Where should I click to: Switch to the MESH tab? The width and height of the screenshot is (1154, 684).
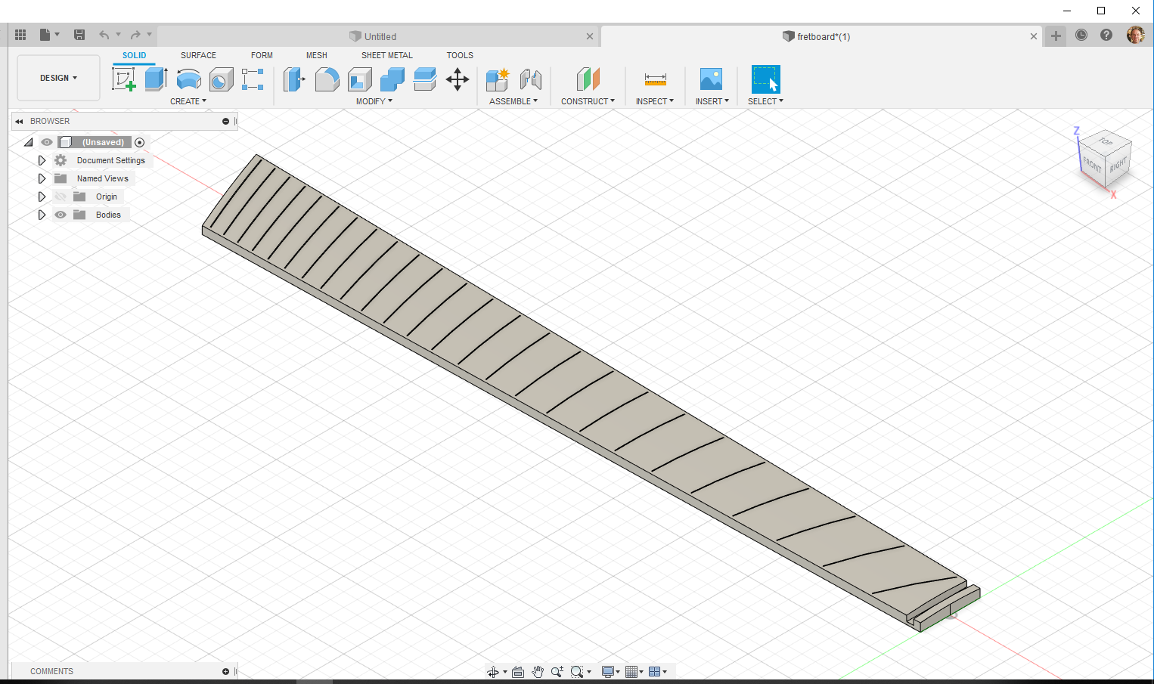pyautogui.click(x=317, y=55)
